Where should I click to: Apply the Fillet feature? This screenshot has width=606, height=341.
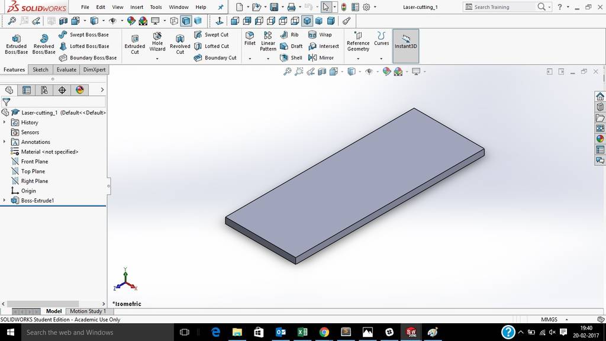[250, 38]
